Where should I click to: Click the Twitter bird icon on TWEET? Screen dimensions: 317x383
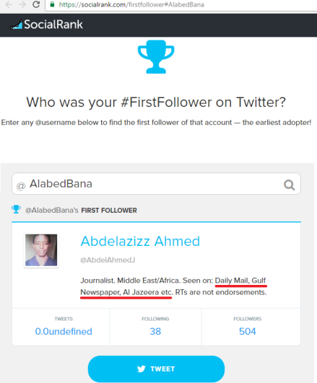point(142,369)
